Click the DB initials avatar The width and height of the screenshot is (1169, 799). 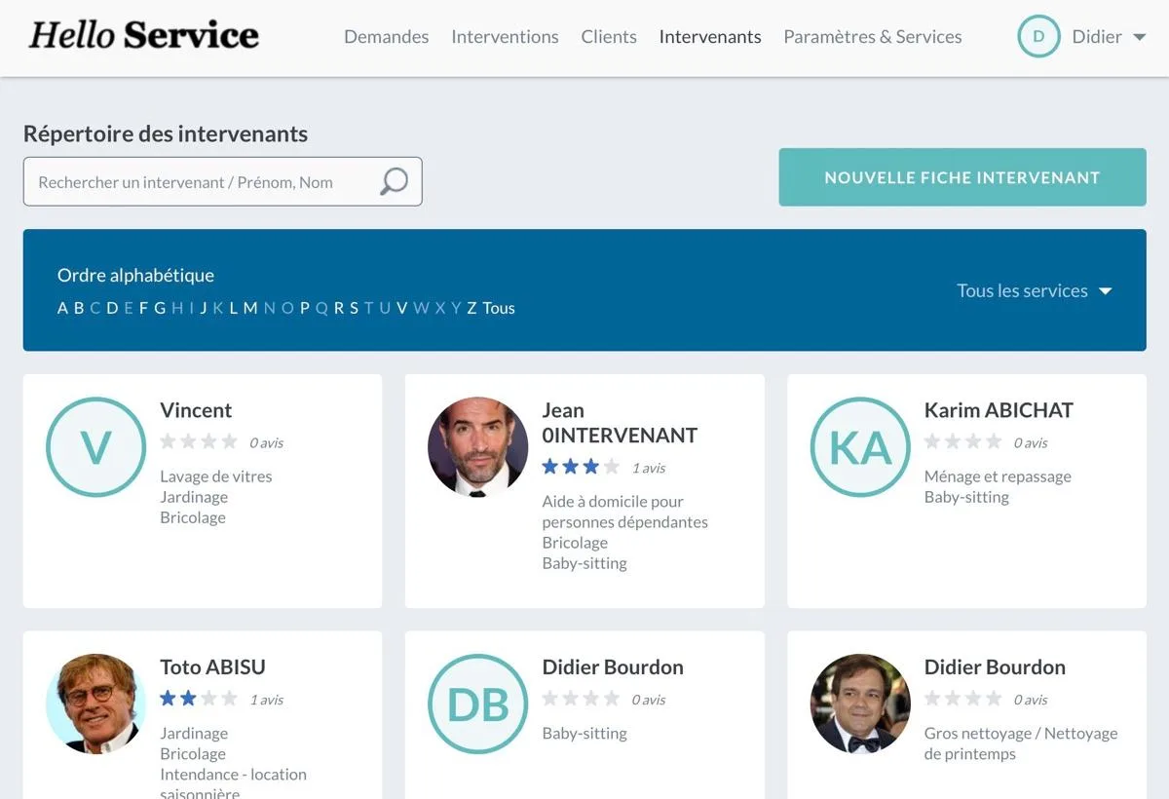tap(478, 704)
